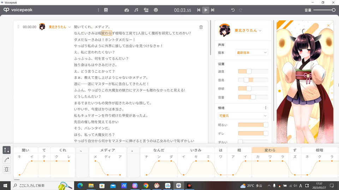Expand the side panel narrator 東北きりたん chevron
The height and width of the screenshot is (190, 339).
260,31
